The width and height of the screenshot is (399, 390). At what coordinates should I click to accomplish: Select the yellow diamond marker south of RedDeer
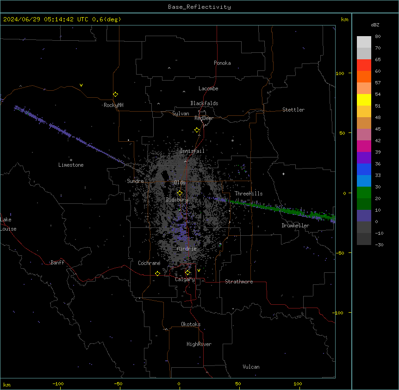click(x=197, y=130)
